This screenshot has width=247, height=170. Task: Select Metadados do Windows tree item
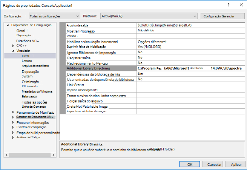37,91
